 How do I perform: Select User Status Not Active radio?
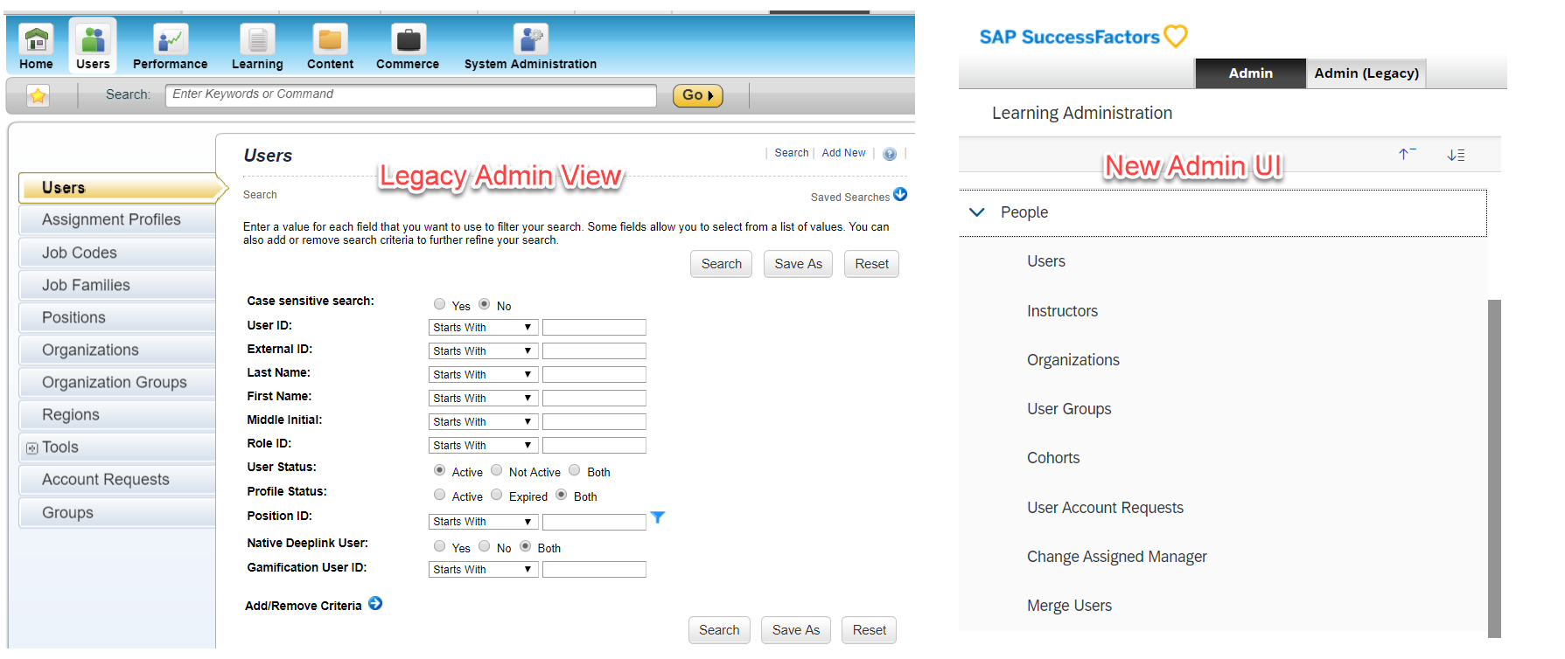(x=496, y=470)
